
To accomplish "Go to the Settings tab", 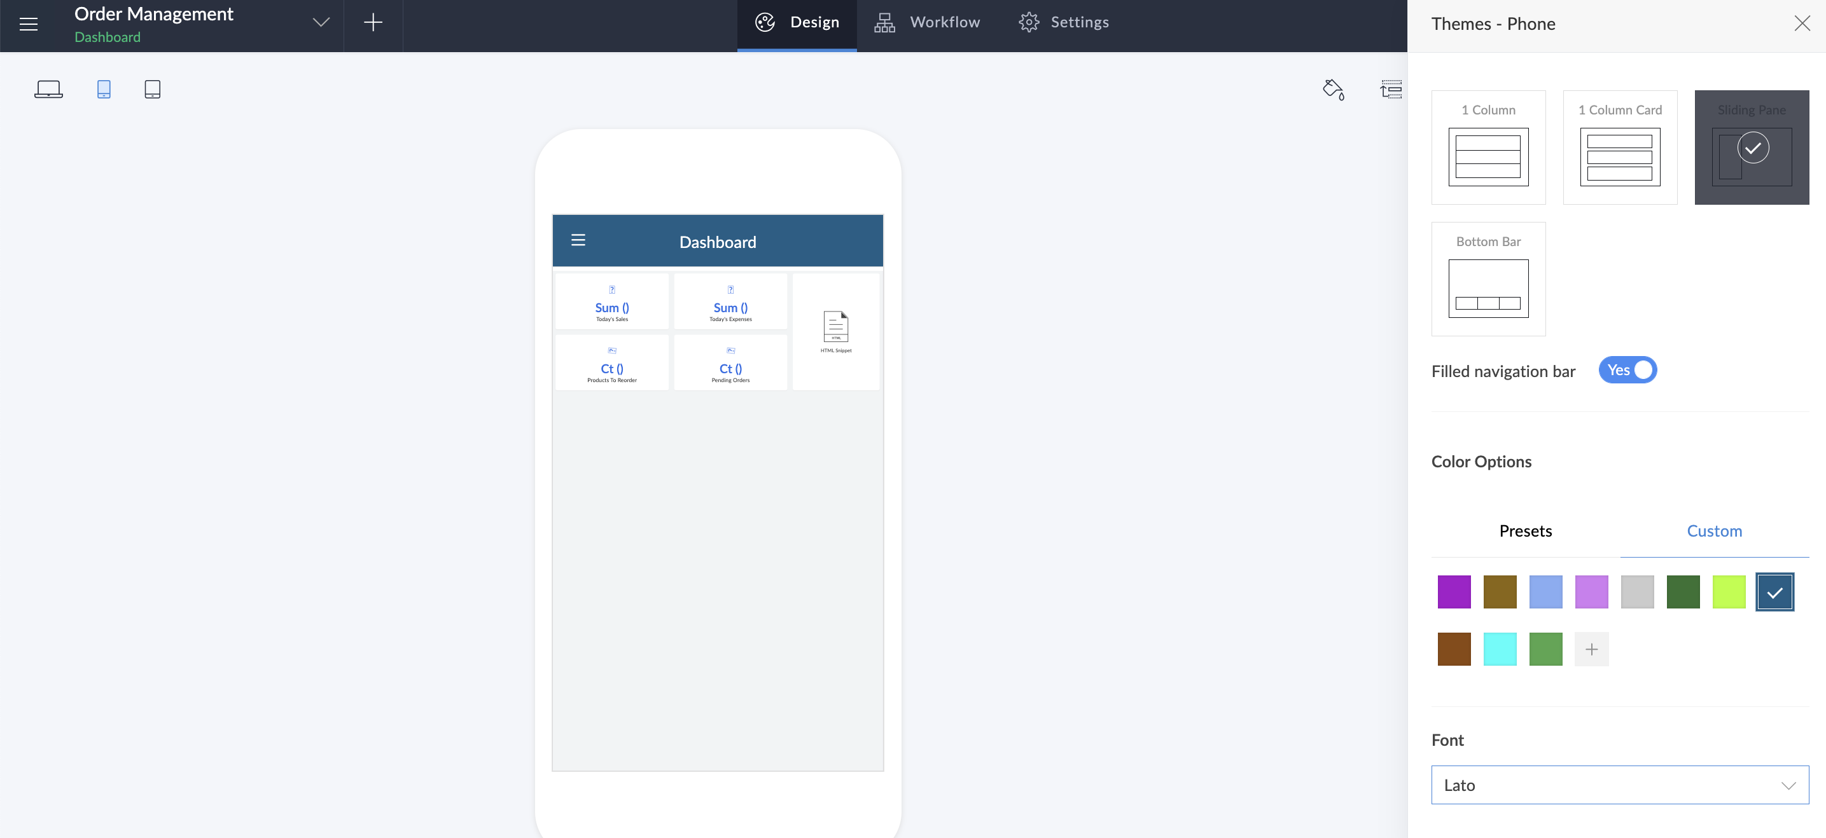I will pos(1064,23).
